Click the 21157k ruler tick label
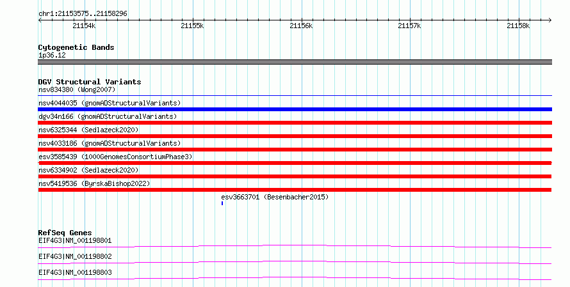570x287 pixels. (409, 26)
